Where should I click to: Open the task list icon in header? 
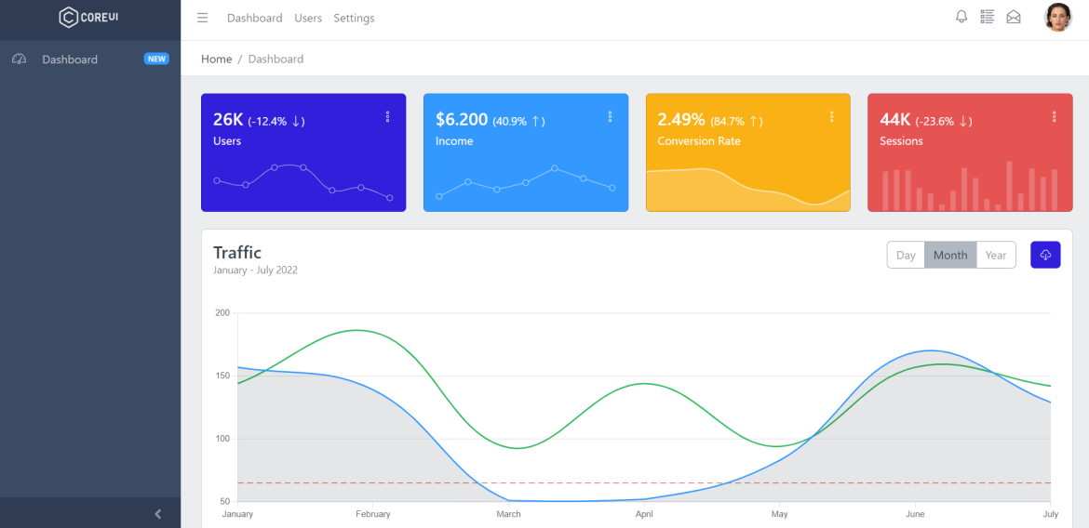point(988,17)
